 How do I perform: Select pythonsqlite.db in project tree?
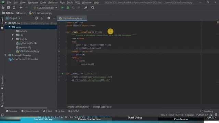(x=26, y=43)
